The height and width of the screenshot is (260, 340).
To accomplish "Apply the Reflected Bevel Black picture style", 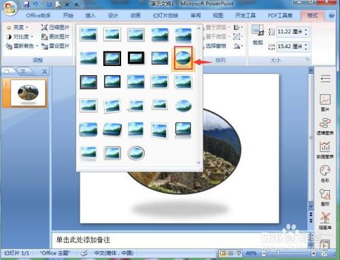I will coord(183,130).
